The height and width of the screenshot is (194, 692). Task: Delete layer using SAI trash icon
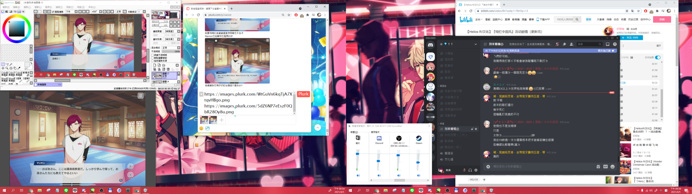tap(168, 69)
